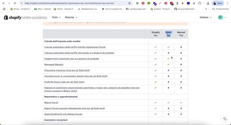This screenshot has width=231, height=125.
Task: Expand the Risorse dropdown menu
Action: (71, 17)
